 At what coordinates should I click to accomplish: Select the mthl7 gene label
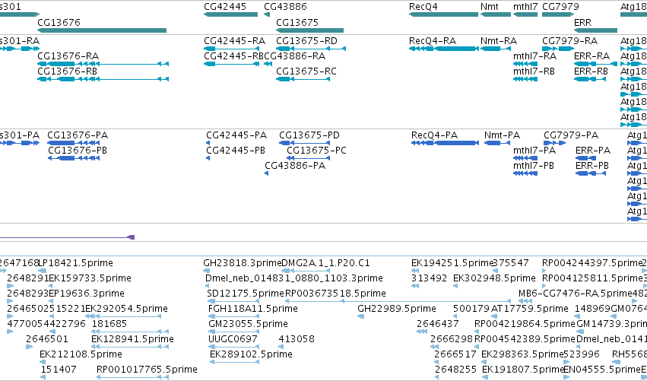[525, 7]
